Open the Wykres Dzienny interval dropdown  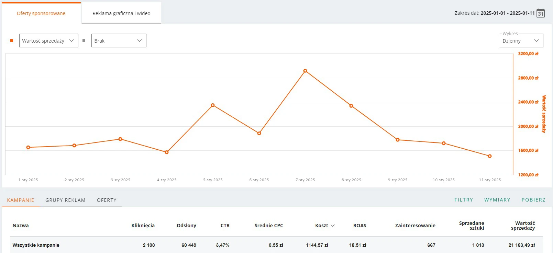[521, 41]
